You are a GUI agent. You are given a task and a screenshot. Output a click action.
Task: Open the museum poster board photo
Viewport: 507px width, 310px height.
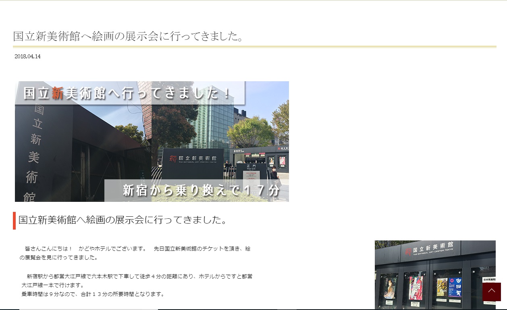435,275
